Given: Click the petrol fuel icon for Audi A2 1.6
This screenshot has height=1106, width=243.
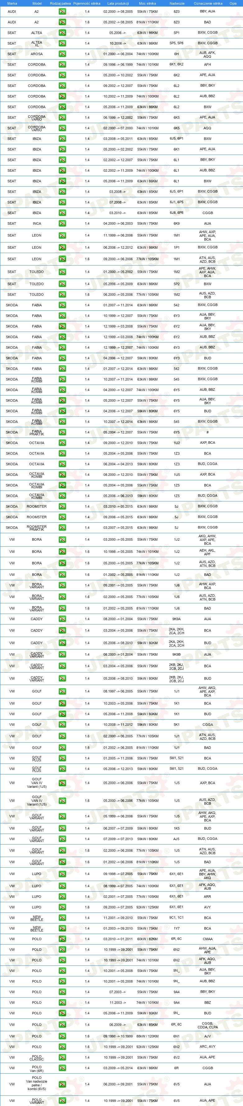Looking at the screenshot, I should (62, 22).
